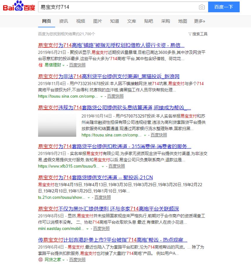Open 百度快照 for the mini.eastday.com result
Screen dimensions: 251x264
(x=101, y=229)
